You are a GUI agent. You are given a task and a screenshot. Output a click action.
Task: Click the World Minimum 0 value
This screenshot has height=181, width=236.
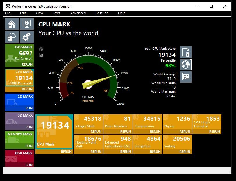174,87
